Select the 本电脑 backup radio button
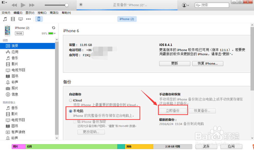The height and width of the screenshot is (153, 254). click(x=71, y=111)
